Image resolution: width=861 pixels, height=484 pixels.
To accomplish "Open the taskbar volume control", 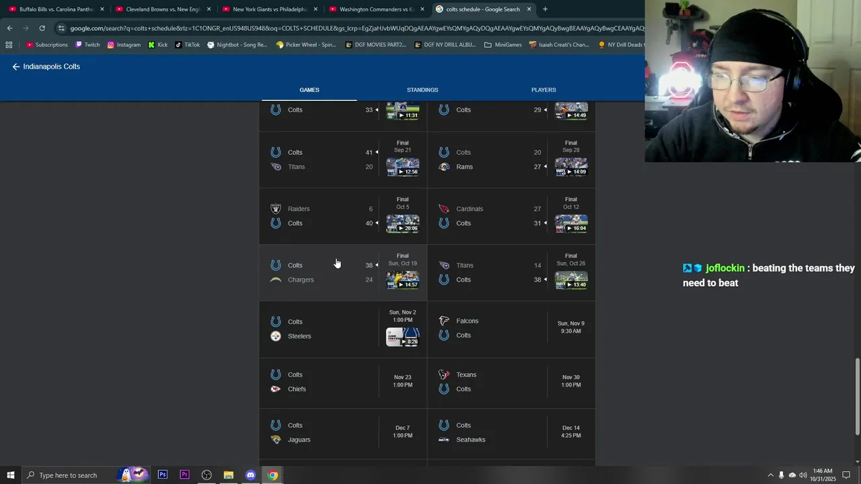I will (x=803, y=475).
